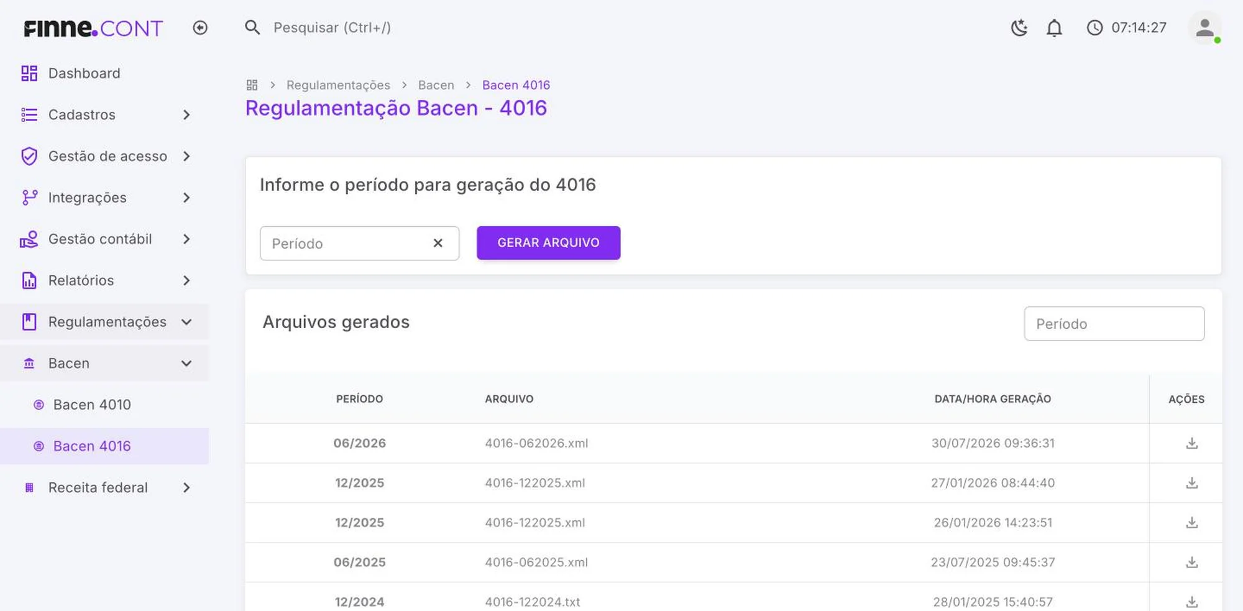Download the 4016-062026.xml file
The width and height of the screenshot is (1243, 611).
[x=1191, y=443]
